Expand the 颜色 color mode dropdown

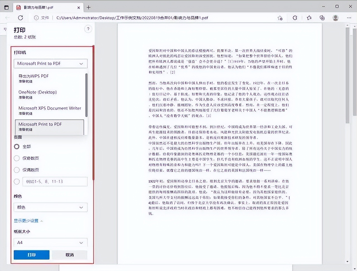(50, 207)
